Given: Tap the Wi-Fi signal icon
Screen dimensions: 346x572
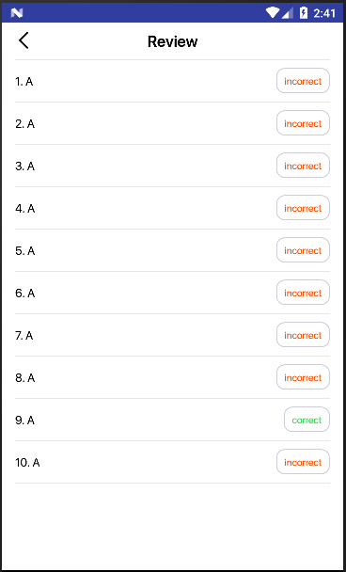Looking at the screenshot, I should tap(273, 13).
